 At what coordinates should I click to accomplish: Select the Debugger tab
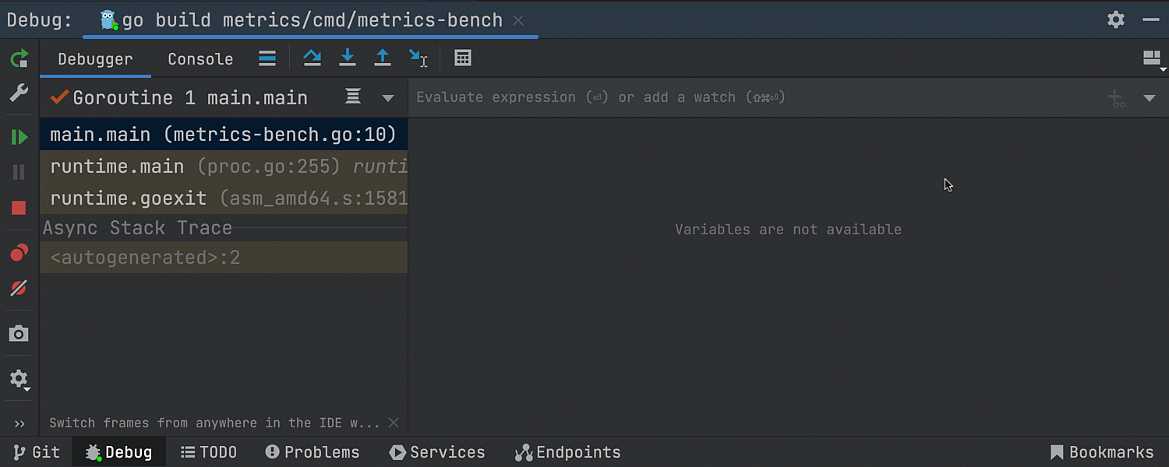pyautogui.click(x=95, y=59)
